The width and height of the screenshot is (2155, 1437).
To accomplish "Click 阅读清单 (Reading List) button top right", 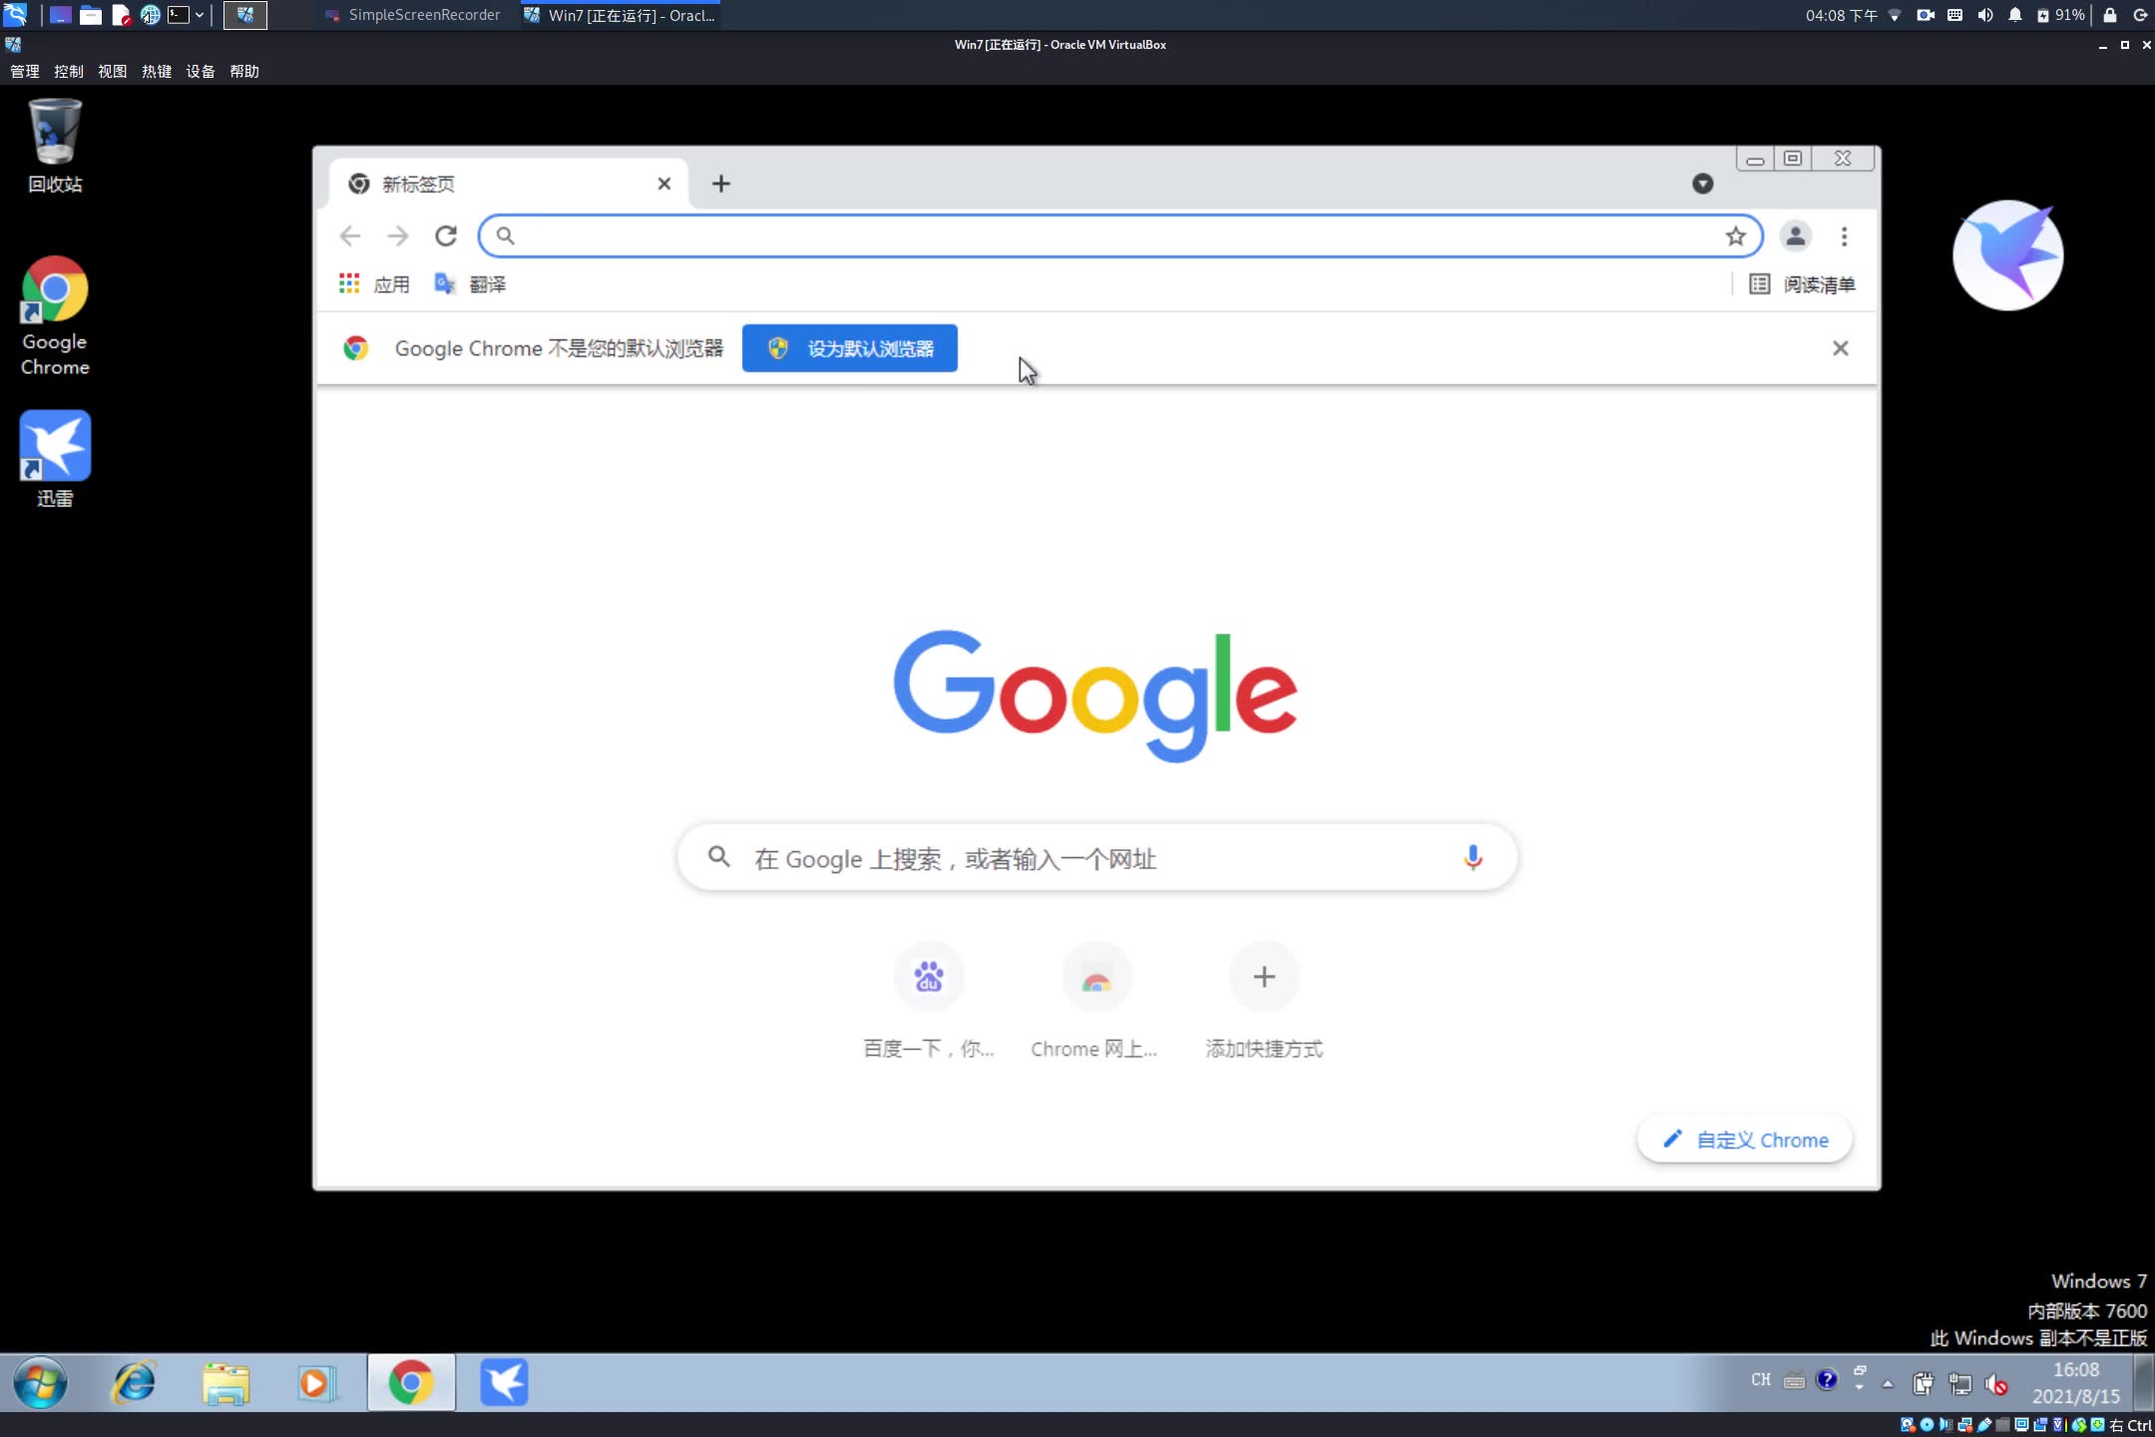I will click(x=1799, y=283).
